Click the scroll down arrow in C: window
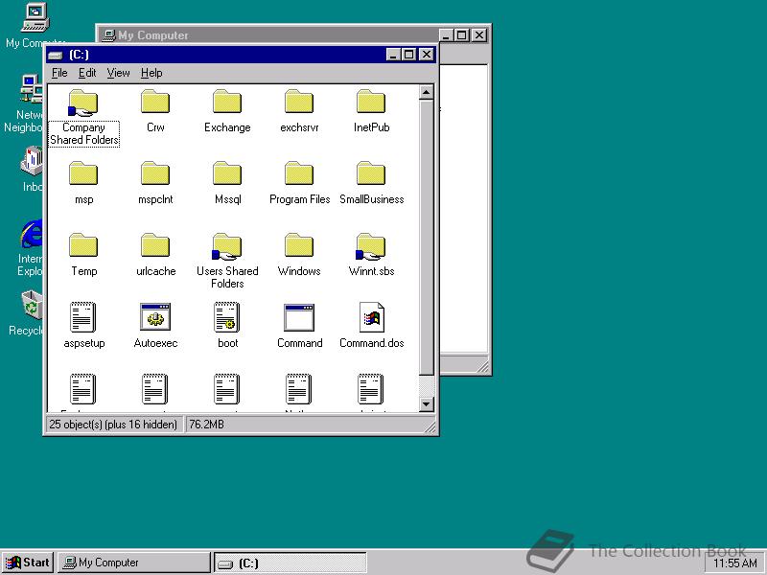 tap(426, 403)
